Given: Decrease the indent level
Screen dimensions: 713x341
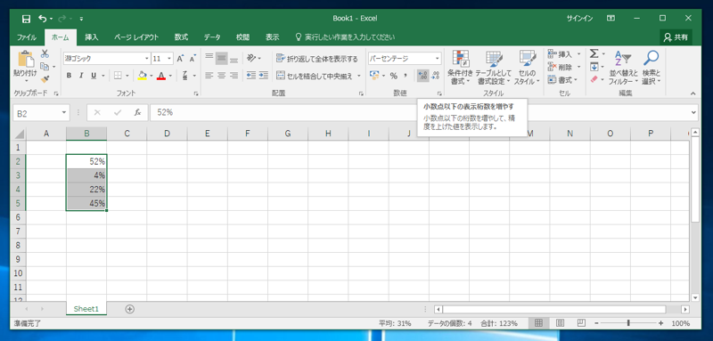Looking at the screenshot, I should tap(251, 76).
